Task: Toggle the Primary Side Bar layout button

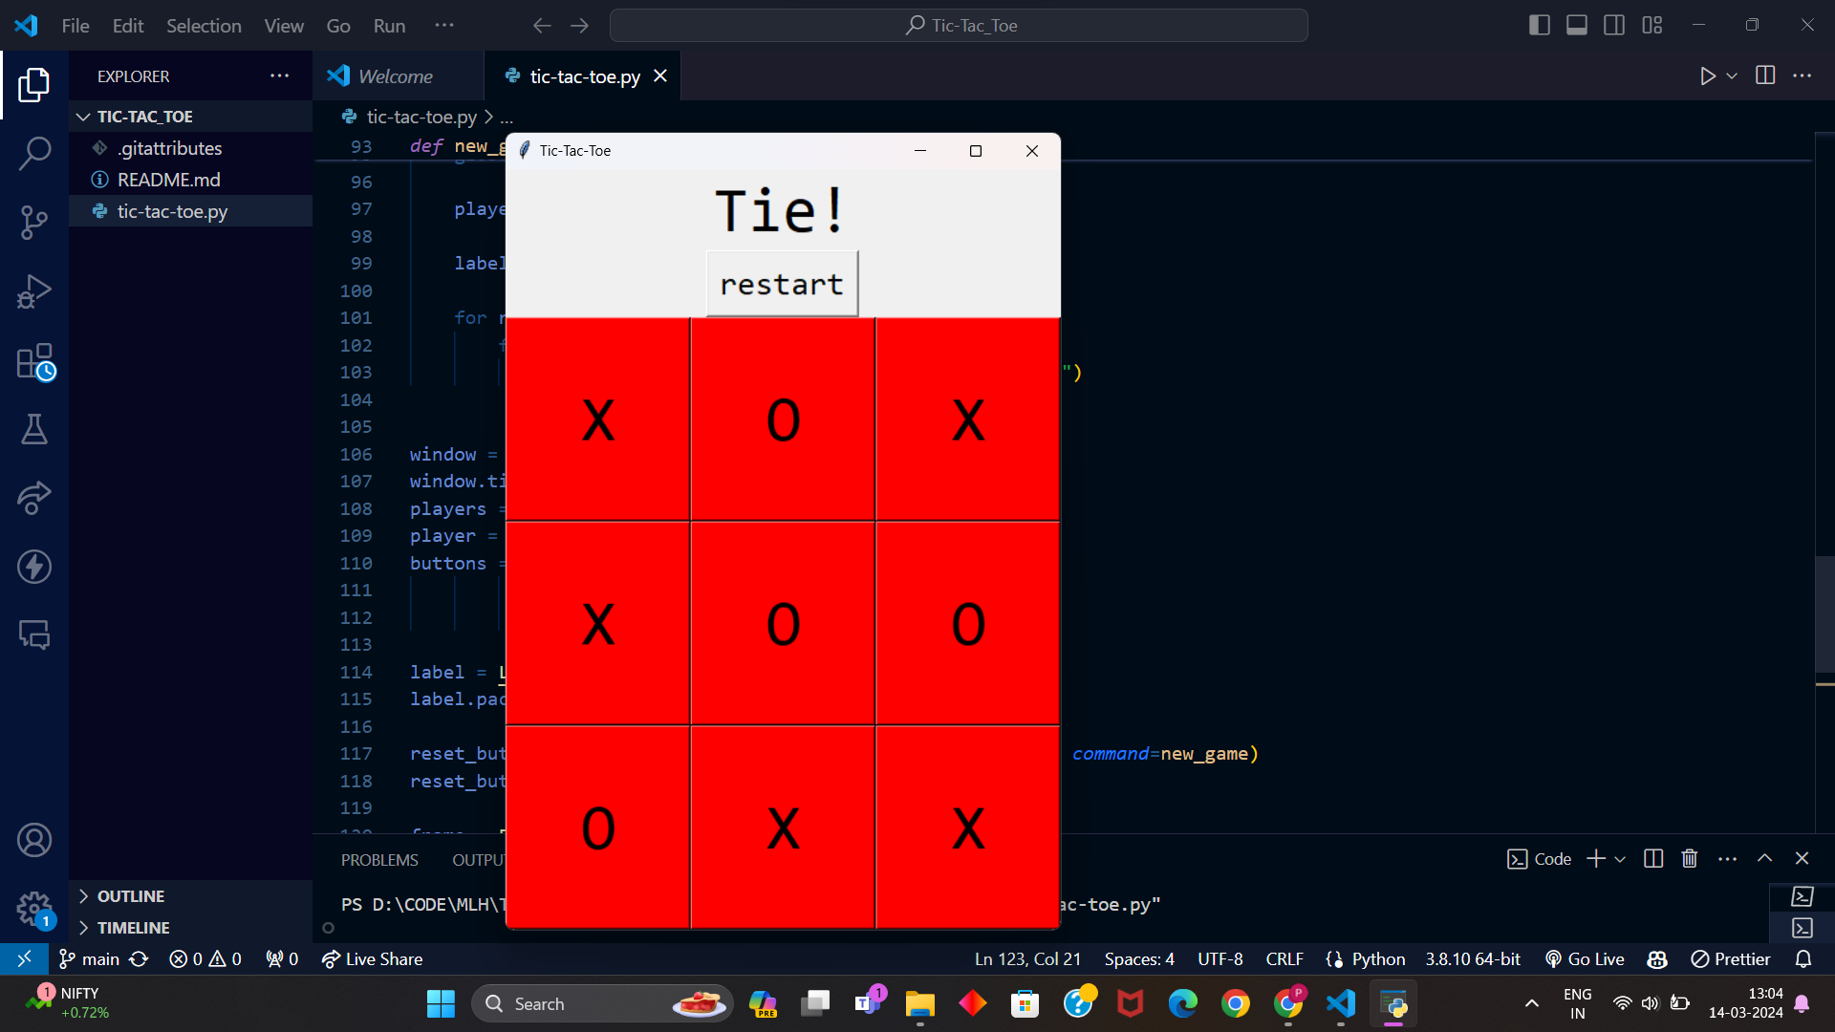Action: click(1539, 26)
